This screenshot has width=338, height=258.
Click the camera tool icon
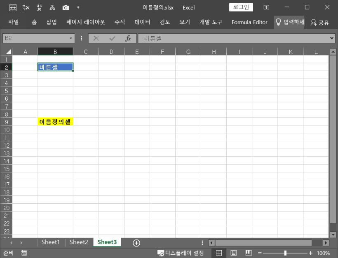click(x=66, y=8)
